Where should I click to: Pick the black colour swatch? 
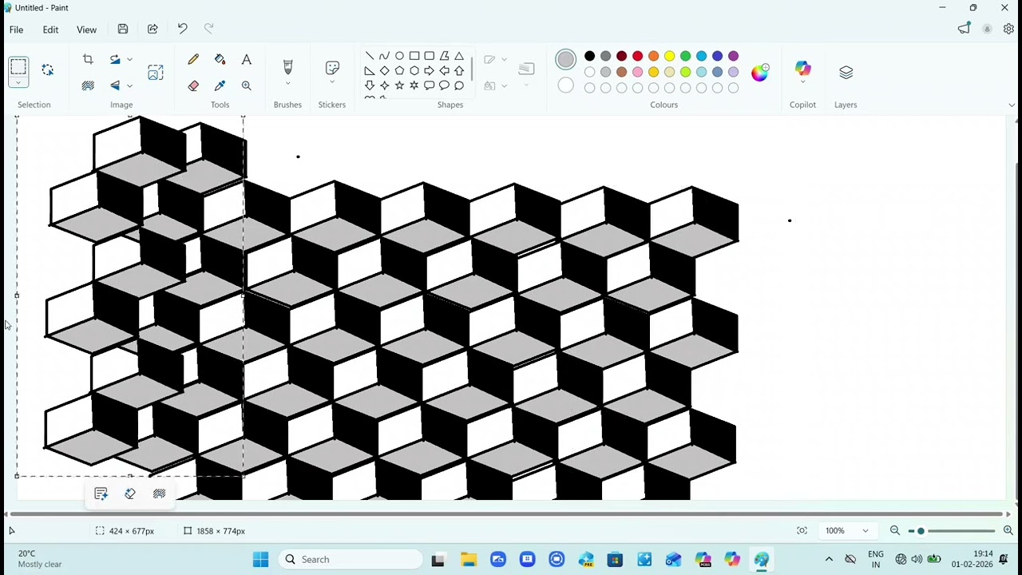589,56
